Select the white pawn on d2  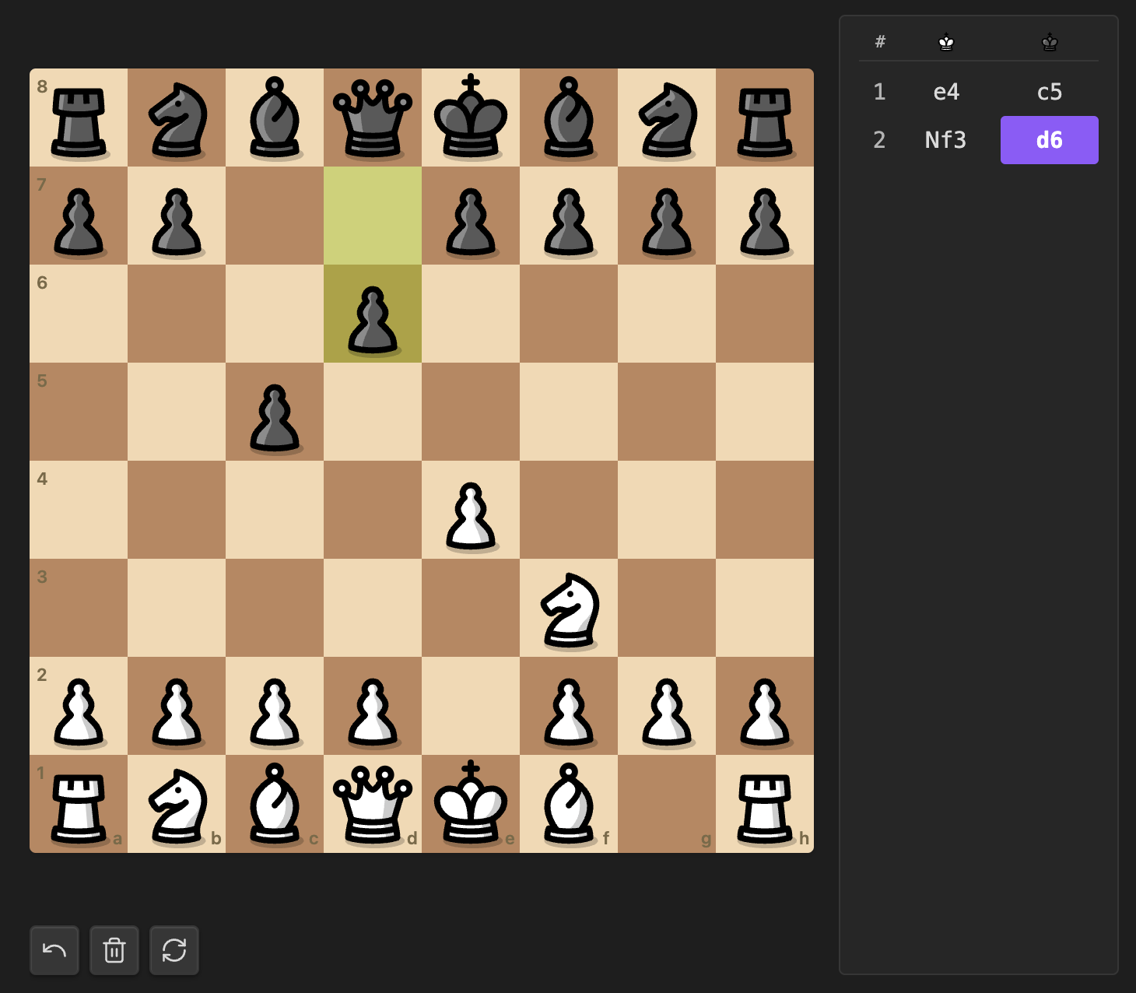373,706
